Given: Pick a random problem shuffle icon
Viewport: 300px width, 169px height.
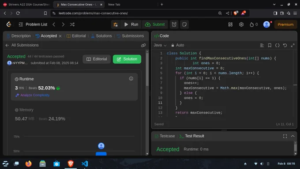Looking at the screenshot, I should click(x=72, y=25).
